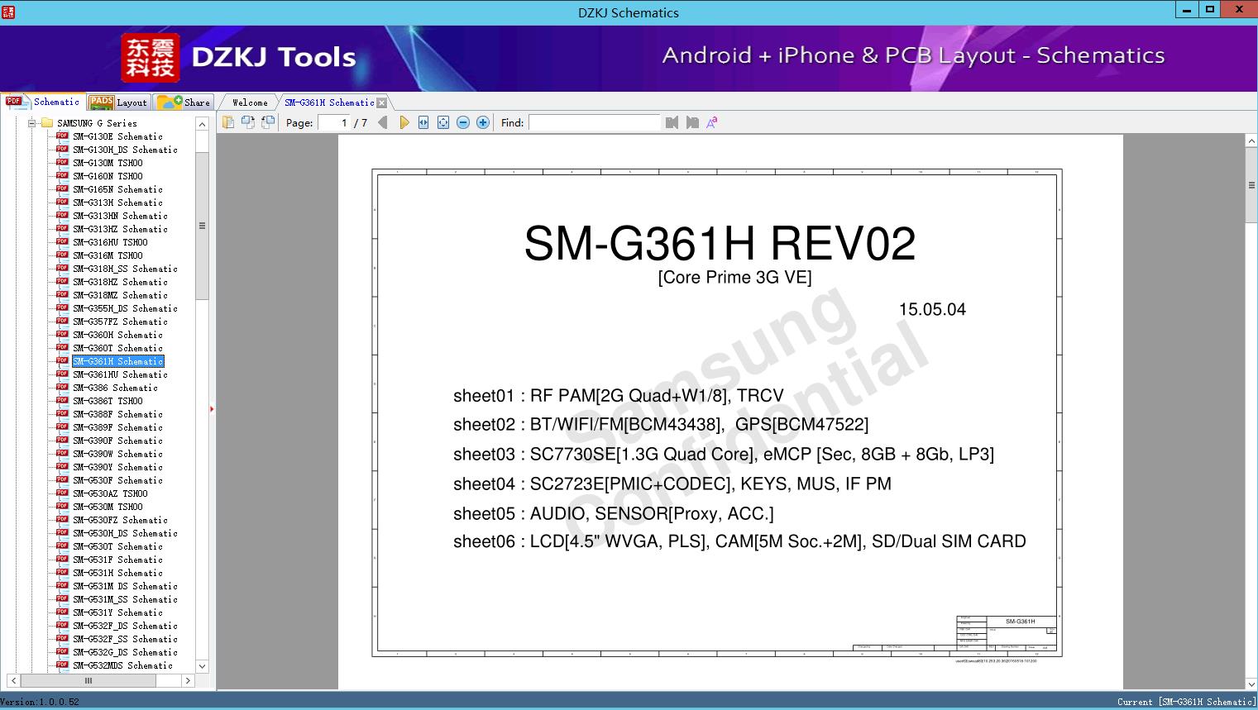Click the tree vertical scrollbar thumb
This screenshot has height=710, width=1258.
click(x=202, y=225)
